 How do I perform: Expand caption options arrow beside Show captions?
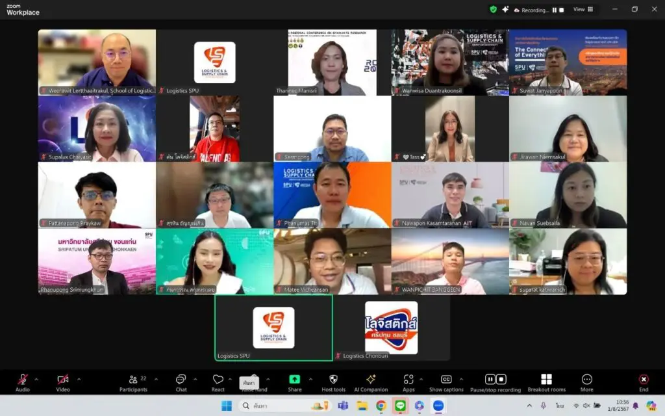click(461, 379)
